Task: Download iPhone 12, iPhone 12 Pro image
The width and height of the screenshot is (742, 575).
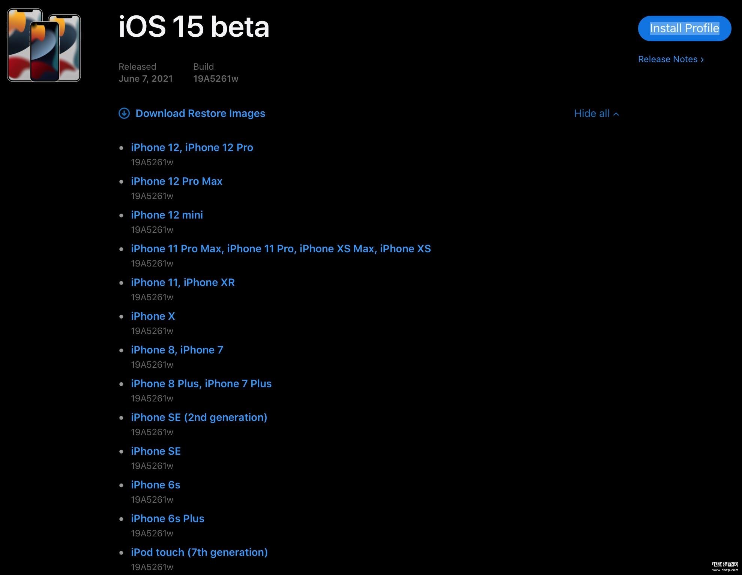Action: tap(192, 147)
